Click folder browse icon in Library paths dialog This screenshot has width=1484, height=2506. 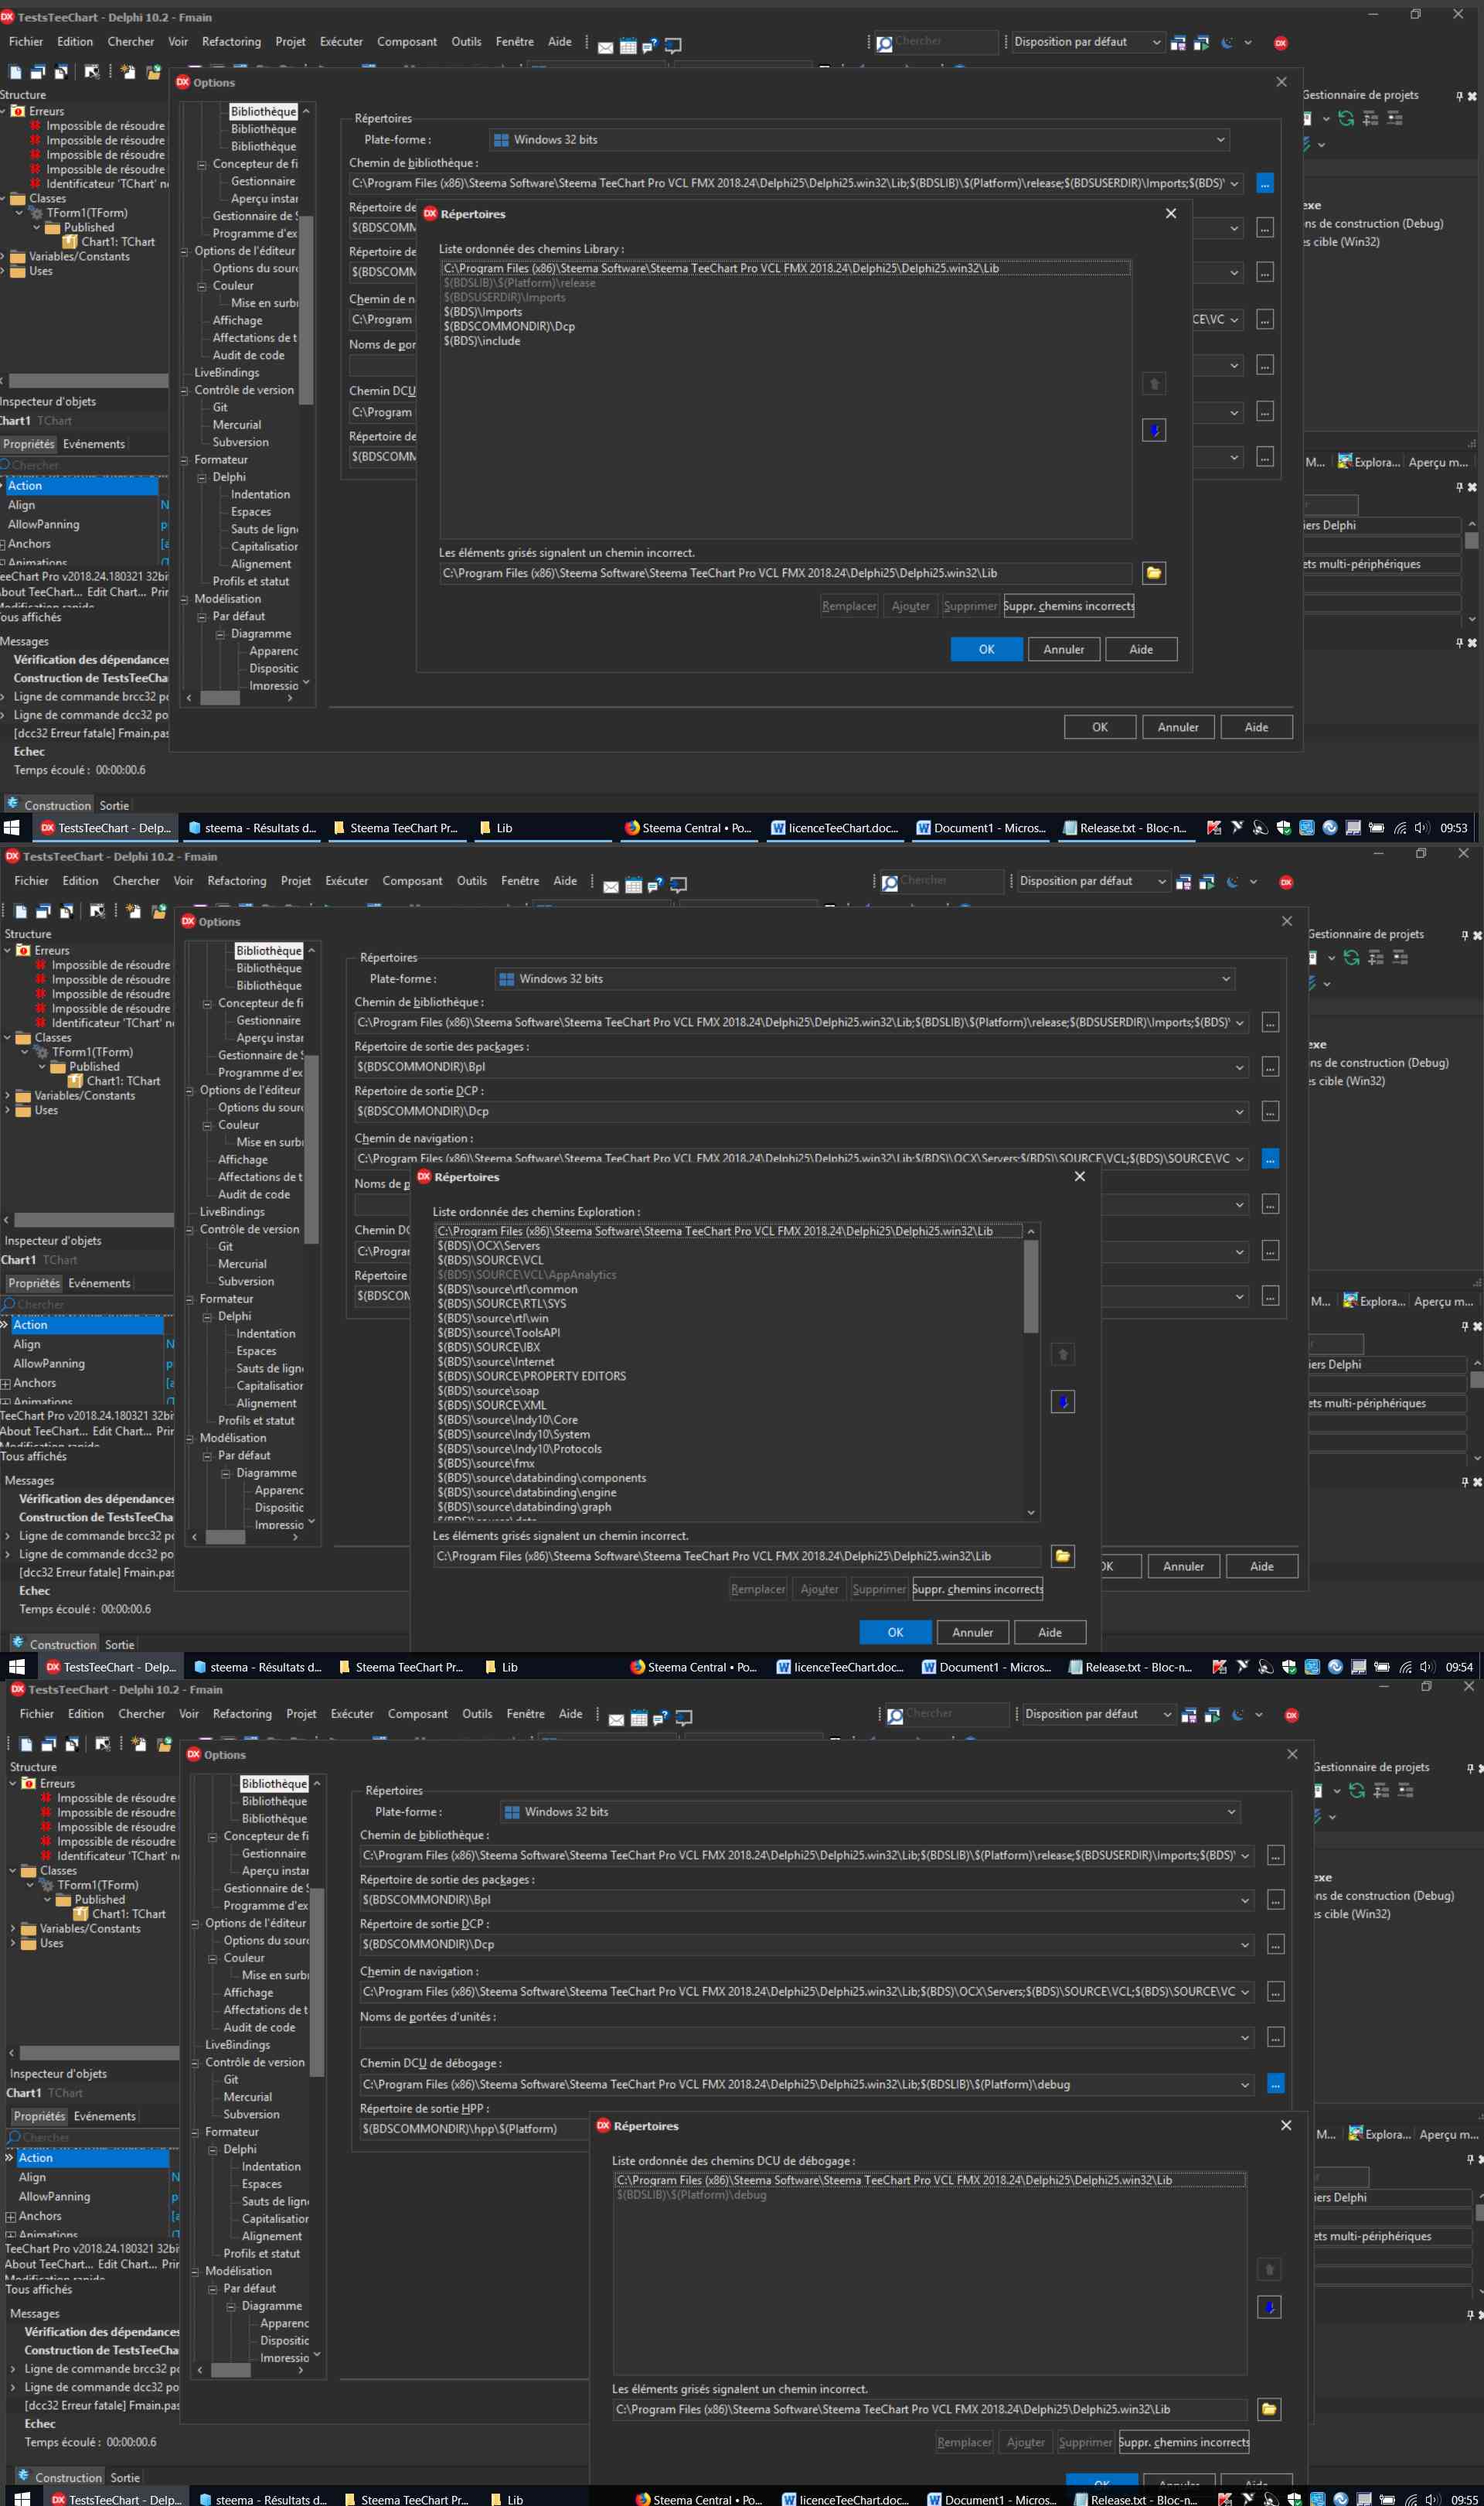point(1154,573)
